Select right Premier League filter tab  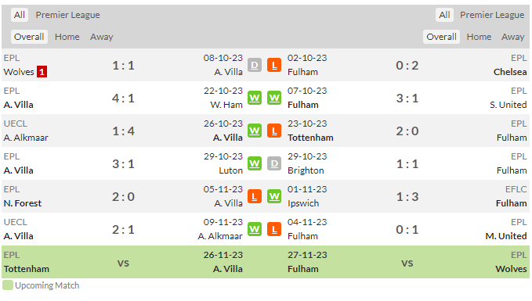[492, 15]
